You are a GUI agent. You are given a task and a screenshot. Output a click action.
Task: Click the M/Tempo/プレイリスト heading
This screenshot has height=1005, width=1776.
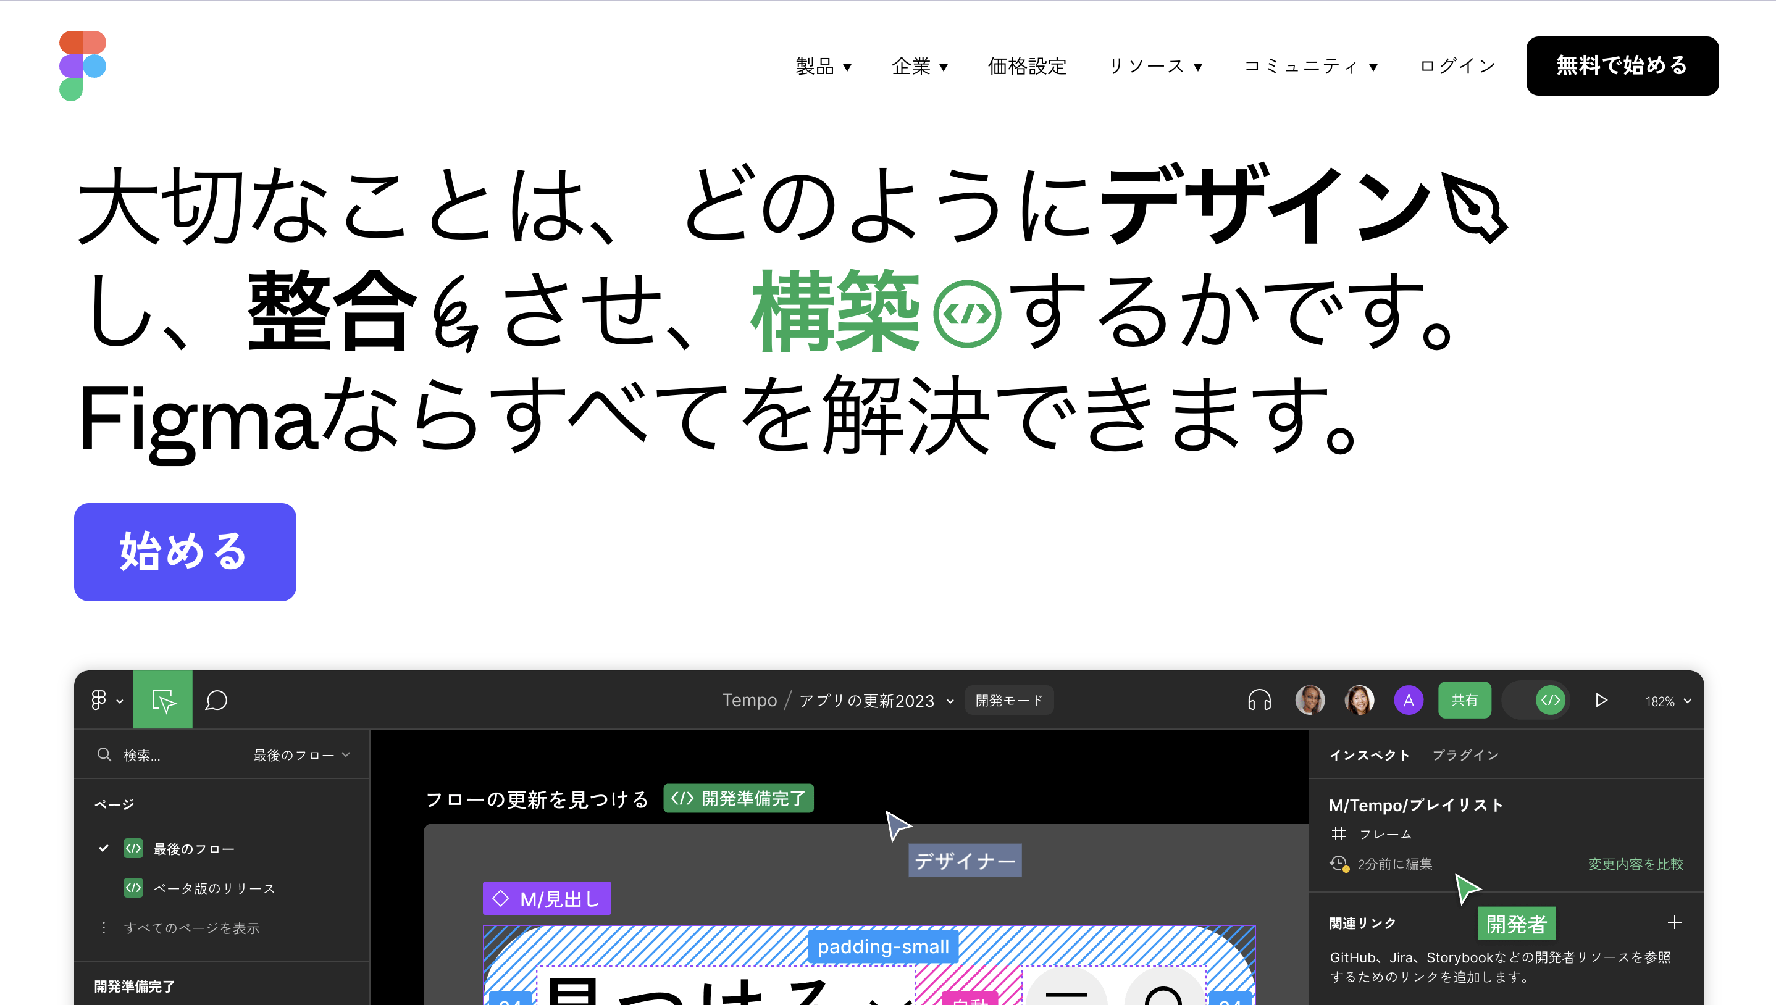pos(1417,806)
